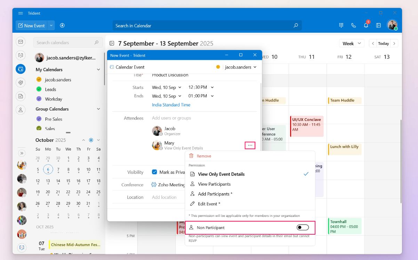Click the lightning quick action icon

point(62,25)
